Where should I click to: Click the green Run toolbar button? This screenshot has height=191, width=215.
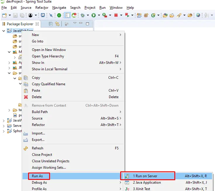pos(94,15)
